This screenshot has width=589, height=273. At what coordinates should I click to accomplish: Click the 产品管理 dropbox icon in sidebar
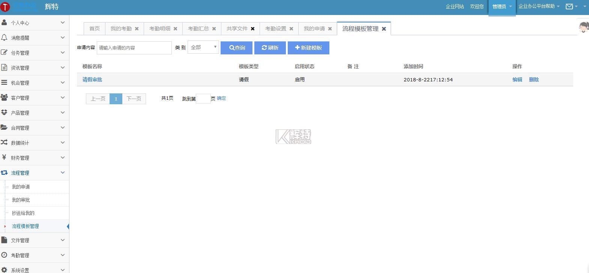click(4, 112)
